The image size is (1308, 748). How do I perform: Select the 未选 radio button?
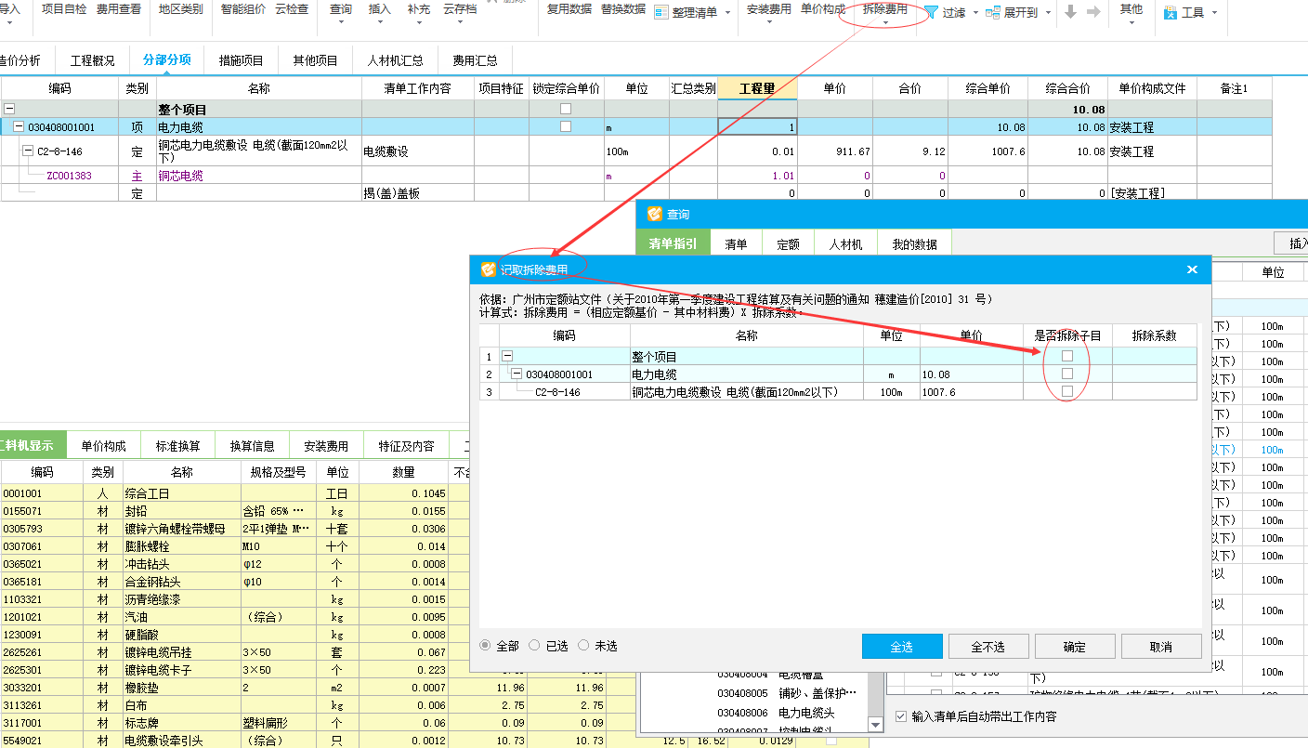click(x=583, y=645)
